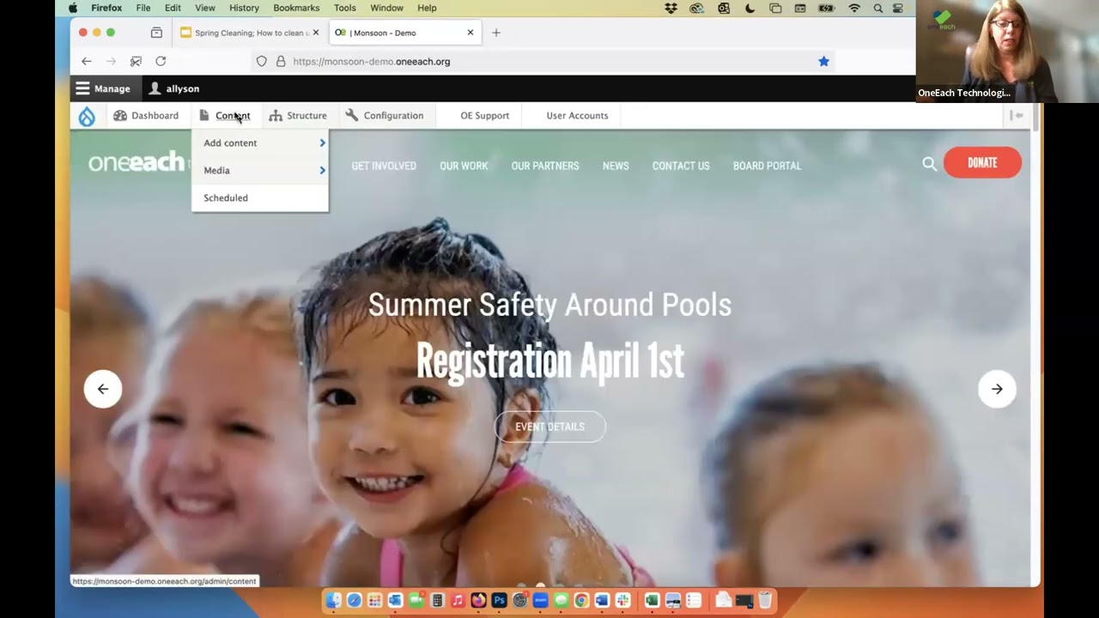Click the bookmark star icon
The width and height of the screenshot is (1099, 618).
(823, 61)
